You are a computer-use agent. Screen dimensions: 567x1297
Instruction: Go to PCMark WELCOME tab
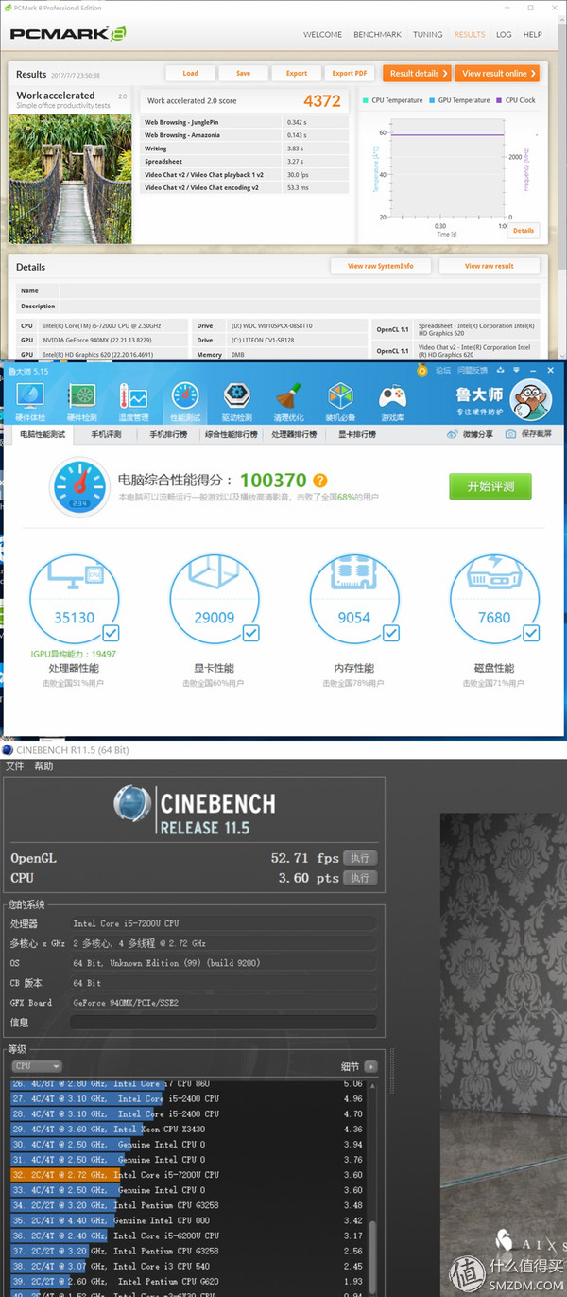(322, 34)
